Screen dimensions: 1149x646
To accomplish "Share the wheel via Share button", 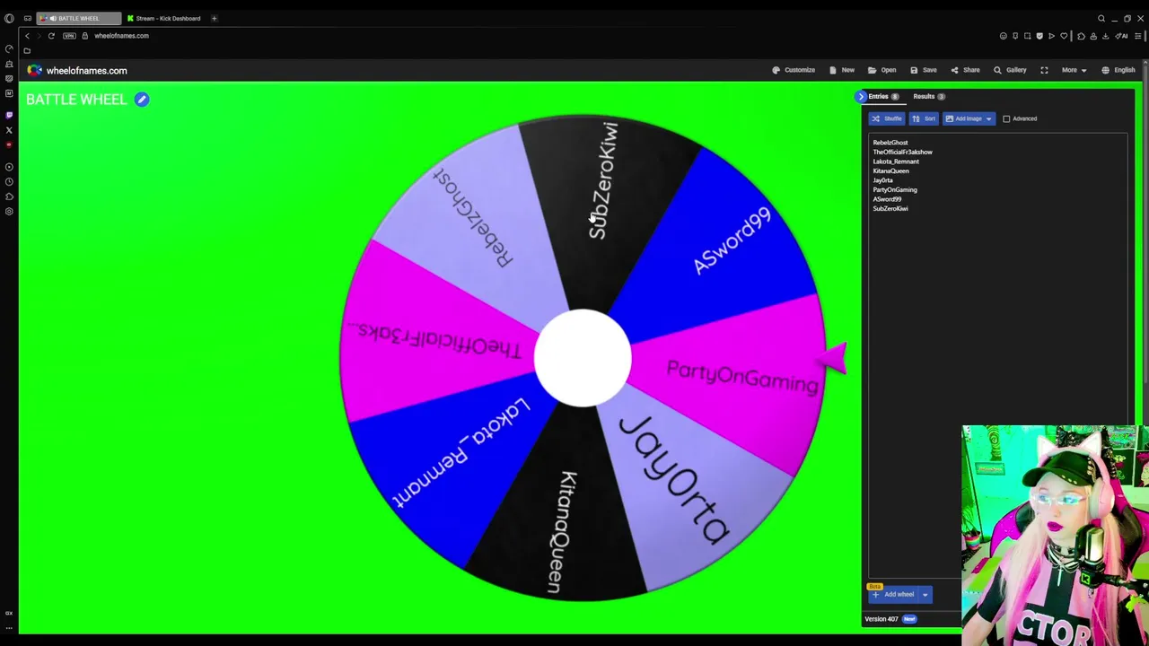I will [966, 70].
